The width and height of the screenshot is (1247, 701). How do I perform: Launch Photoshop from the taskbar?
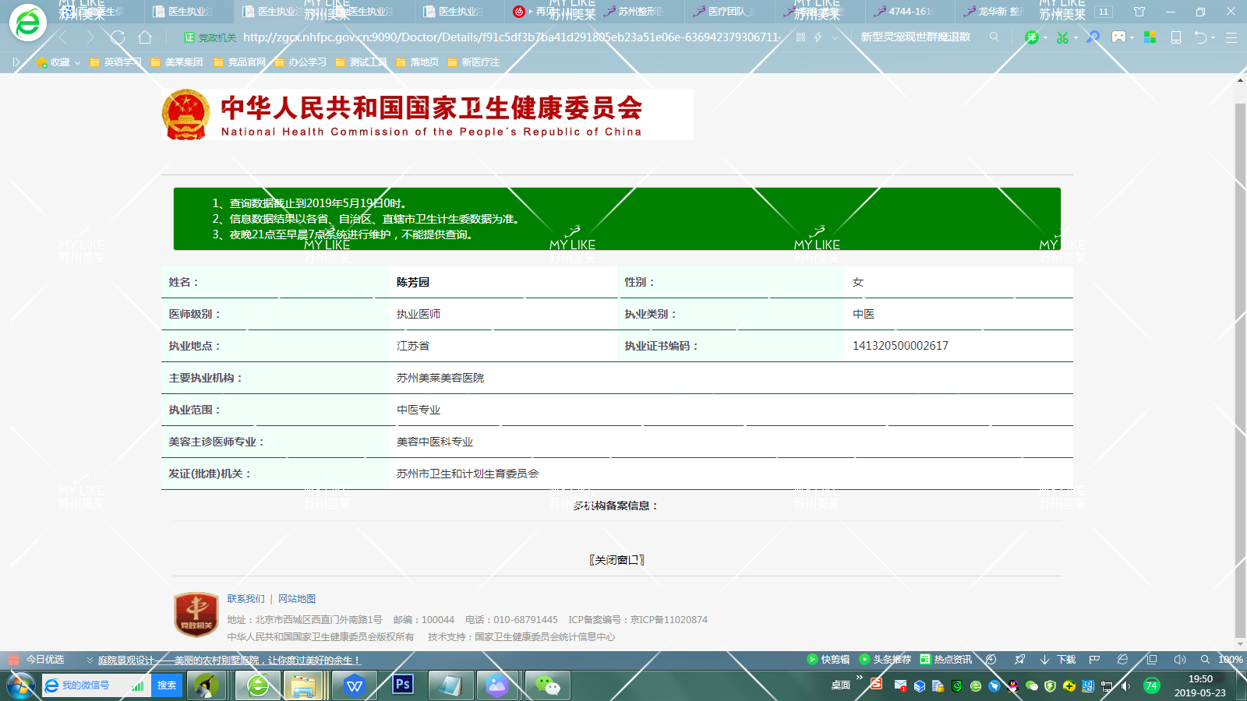[403, 685]
